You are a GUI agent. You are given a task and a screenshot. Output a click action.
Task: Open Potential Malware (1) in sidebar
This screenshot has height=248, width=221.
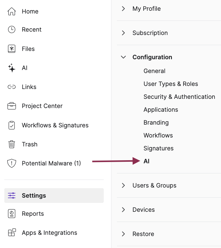coord(51,163)
